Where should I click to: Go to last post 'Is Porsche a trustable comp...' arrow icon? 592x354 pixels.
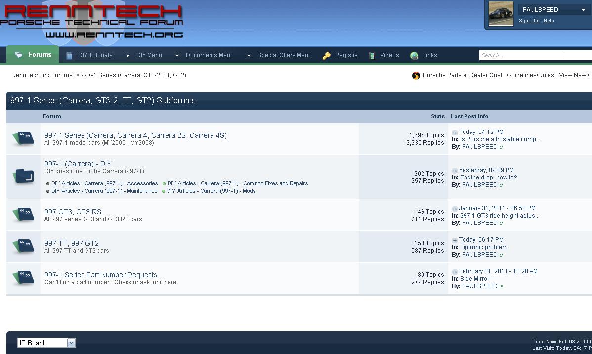[455, 132]
